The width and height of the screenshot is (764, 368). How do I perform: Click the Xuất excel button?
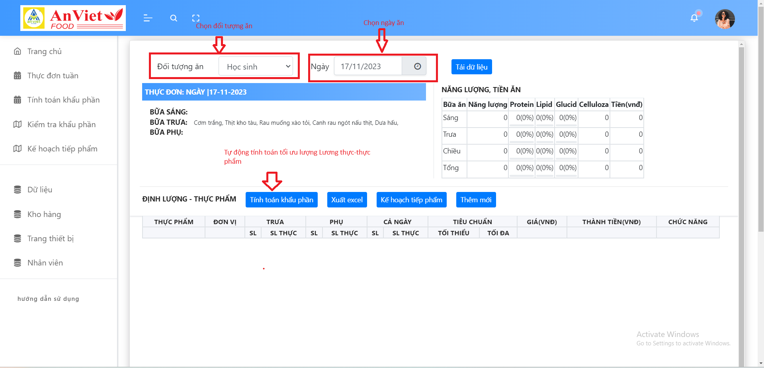coord(347,199)
